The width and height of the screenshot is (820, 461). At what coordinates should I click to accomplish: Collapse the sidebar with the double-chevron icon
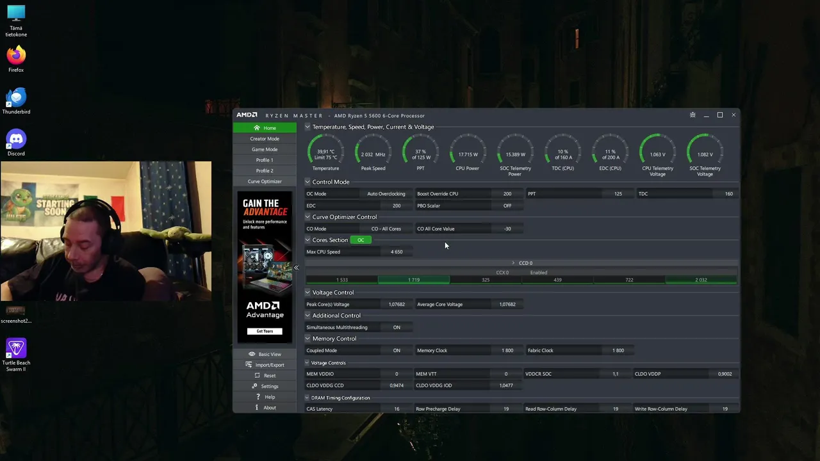(x=296, y=268)
